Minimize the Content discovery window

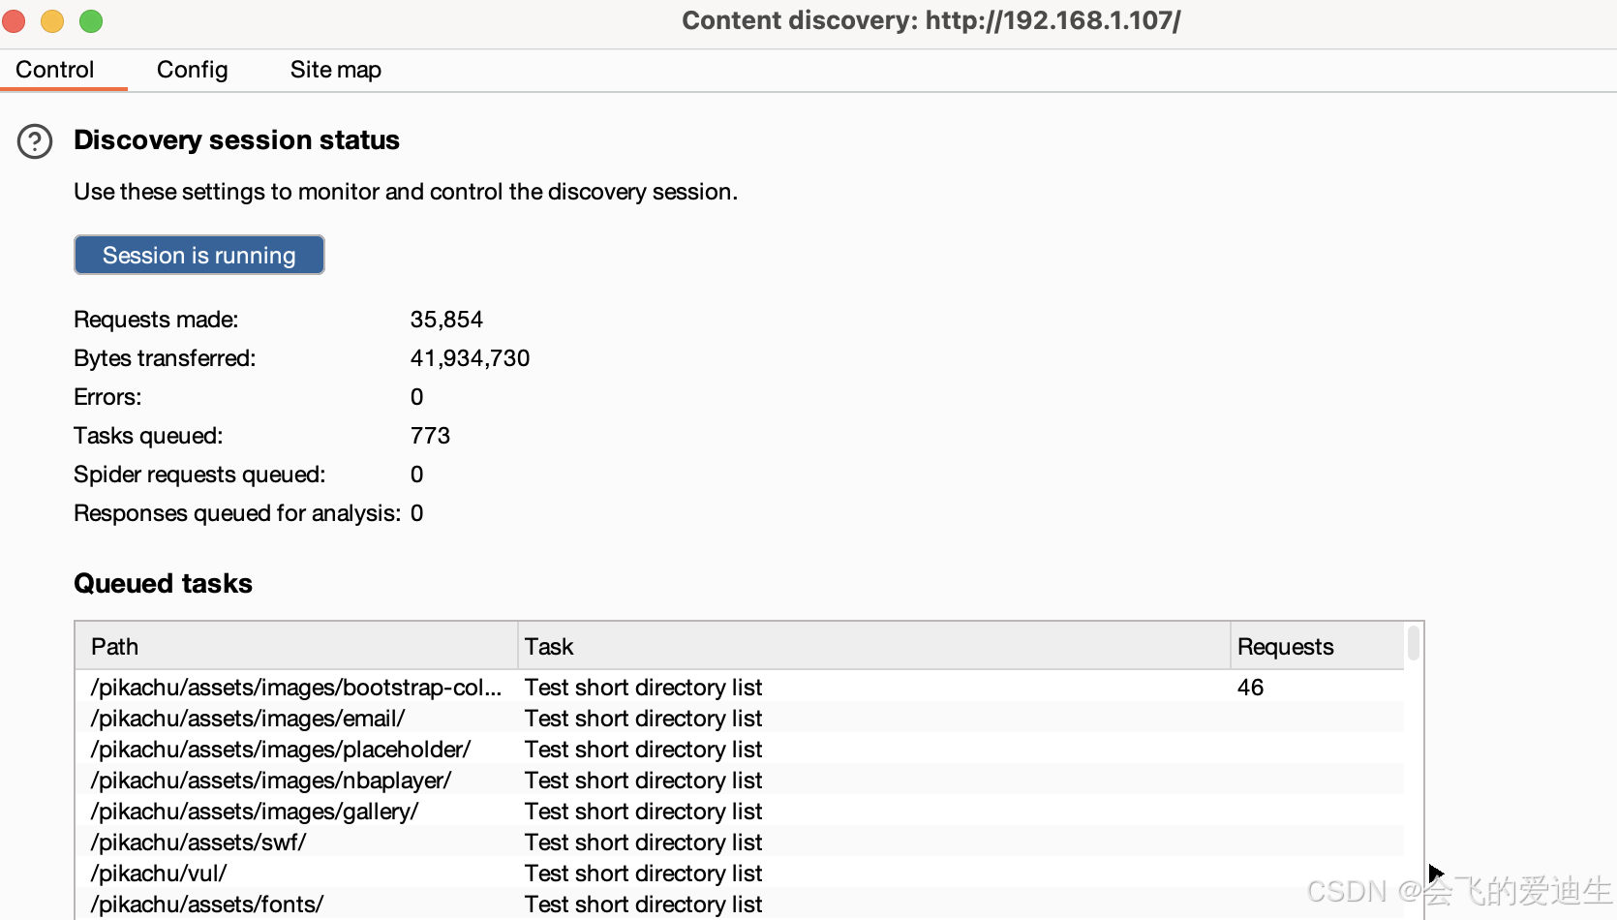coord(52,20)
